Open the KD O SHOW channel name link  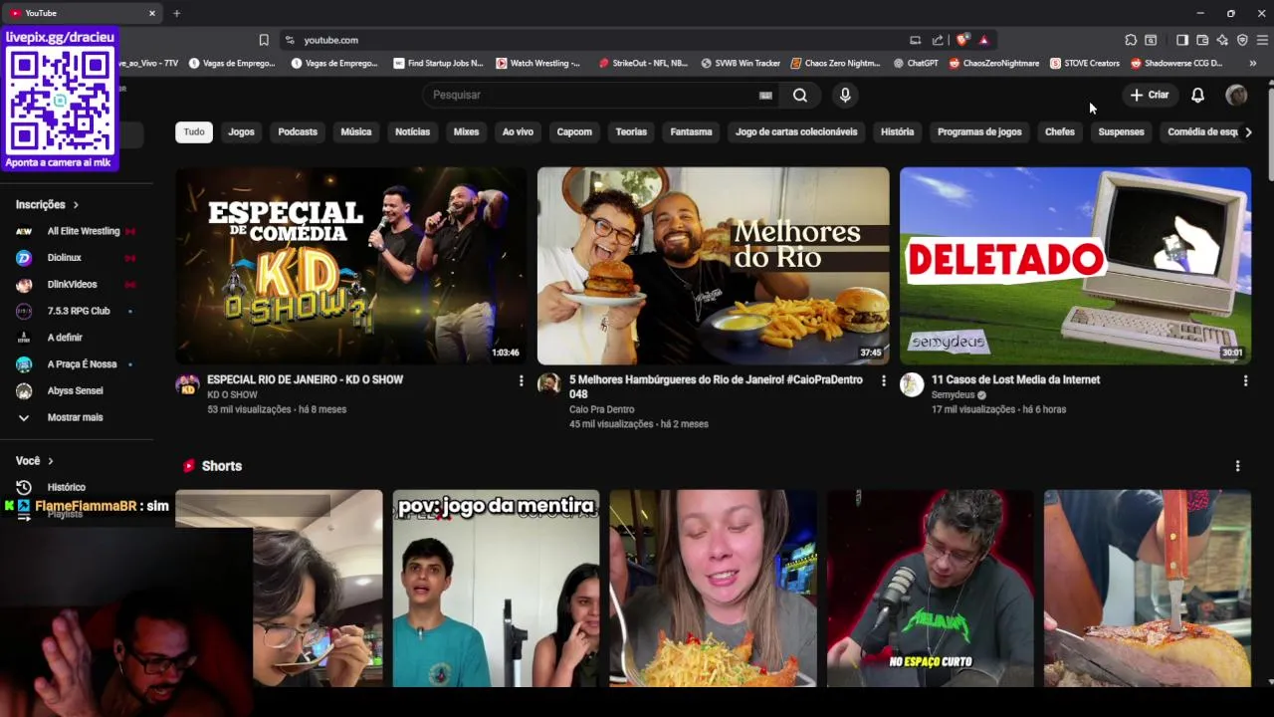232,394
